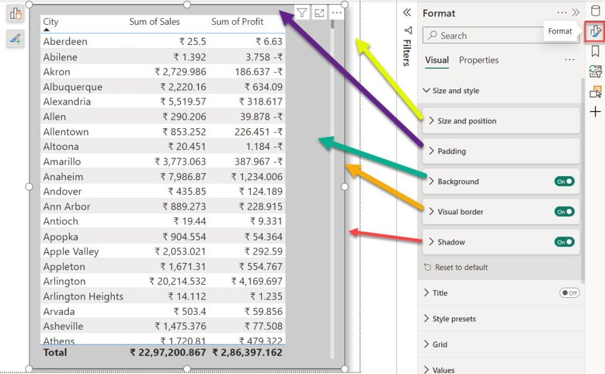Turn off the Shadow toggle
Image resolution: width=605 pixels, height=374 pixels.
(564, 242)
